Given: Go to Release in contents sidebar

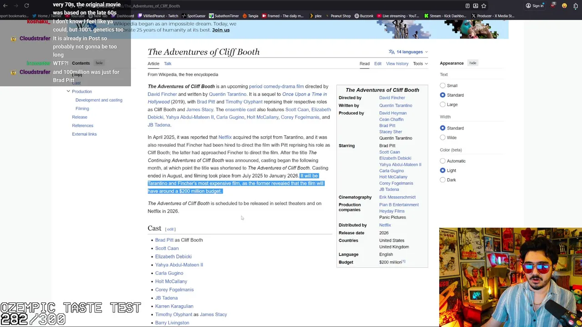Looking at the screenshot, I should tap(80, 117).
